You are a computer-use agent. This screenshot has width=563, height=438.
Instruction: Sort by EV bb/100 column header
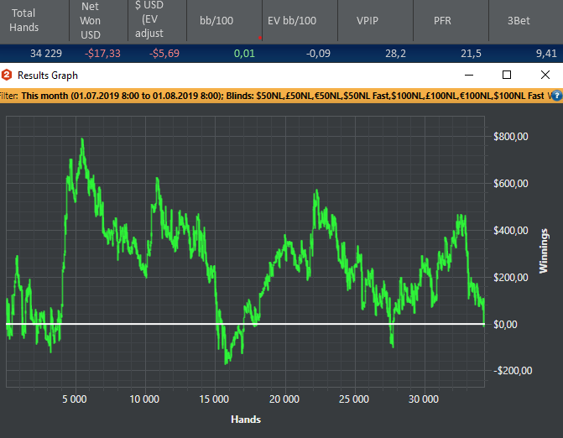pyautogui.click(x=300, y=20)
